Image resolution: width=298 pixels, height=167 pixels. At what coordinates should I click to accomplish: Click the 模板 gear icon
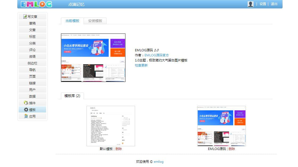pos(26,110)
